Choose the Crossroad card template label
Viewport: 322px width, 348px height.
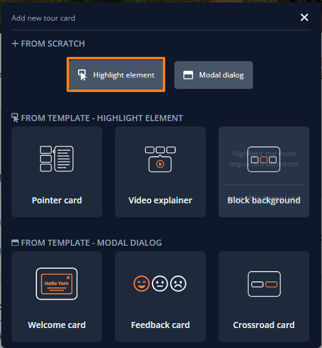pos(264,325)
